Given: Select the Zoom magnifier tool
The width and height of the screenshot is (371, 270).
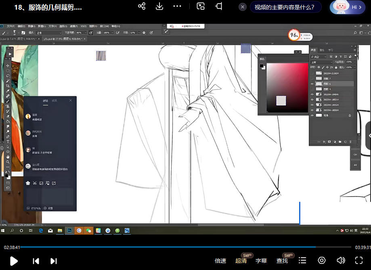Looking at the screenshot, I should (8, 162).
